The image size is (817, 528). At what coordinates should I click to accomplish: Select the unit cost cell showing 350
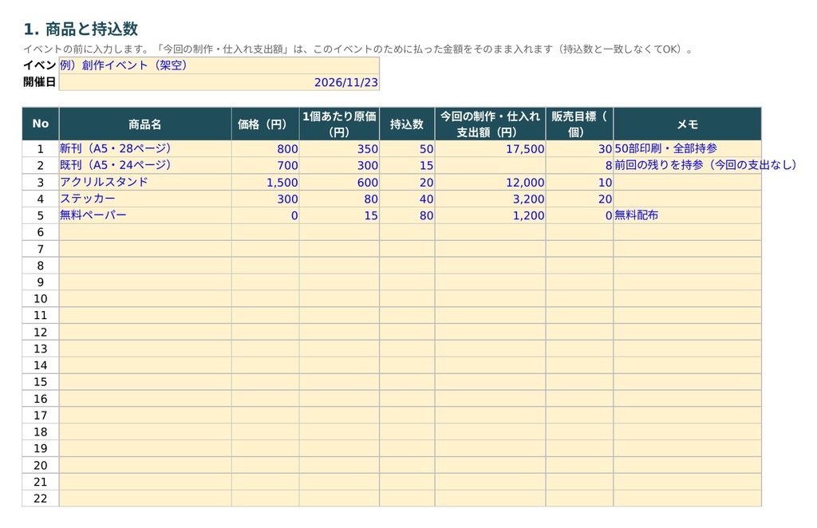coord(339,149)
